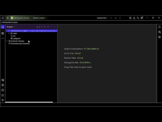Open Project panel options menu

(51, 27)
